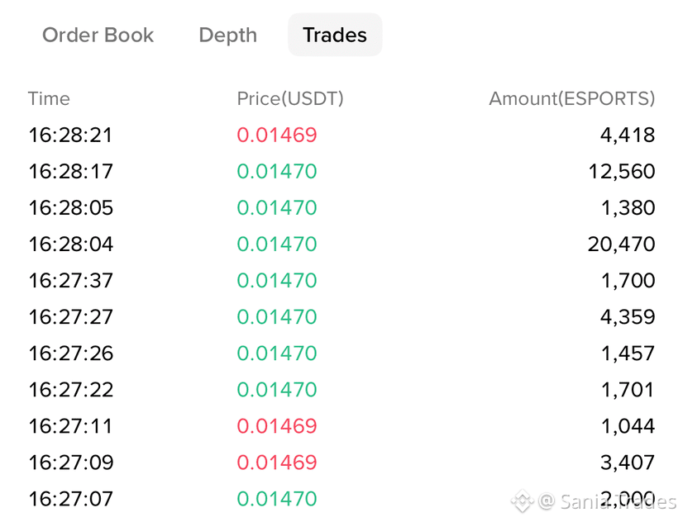683x522 pixels.
Task: Click the Binance logo watermark icon
Action: [522, 501]
